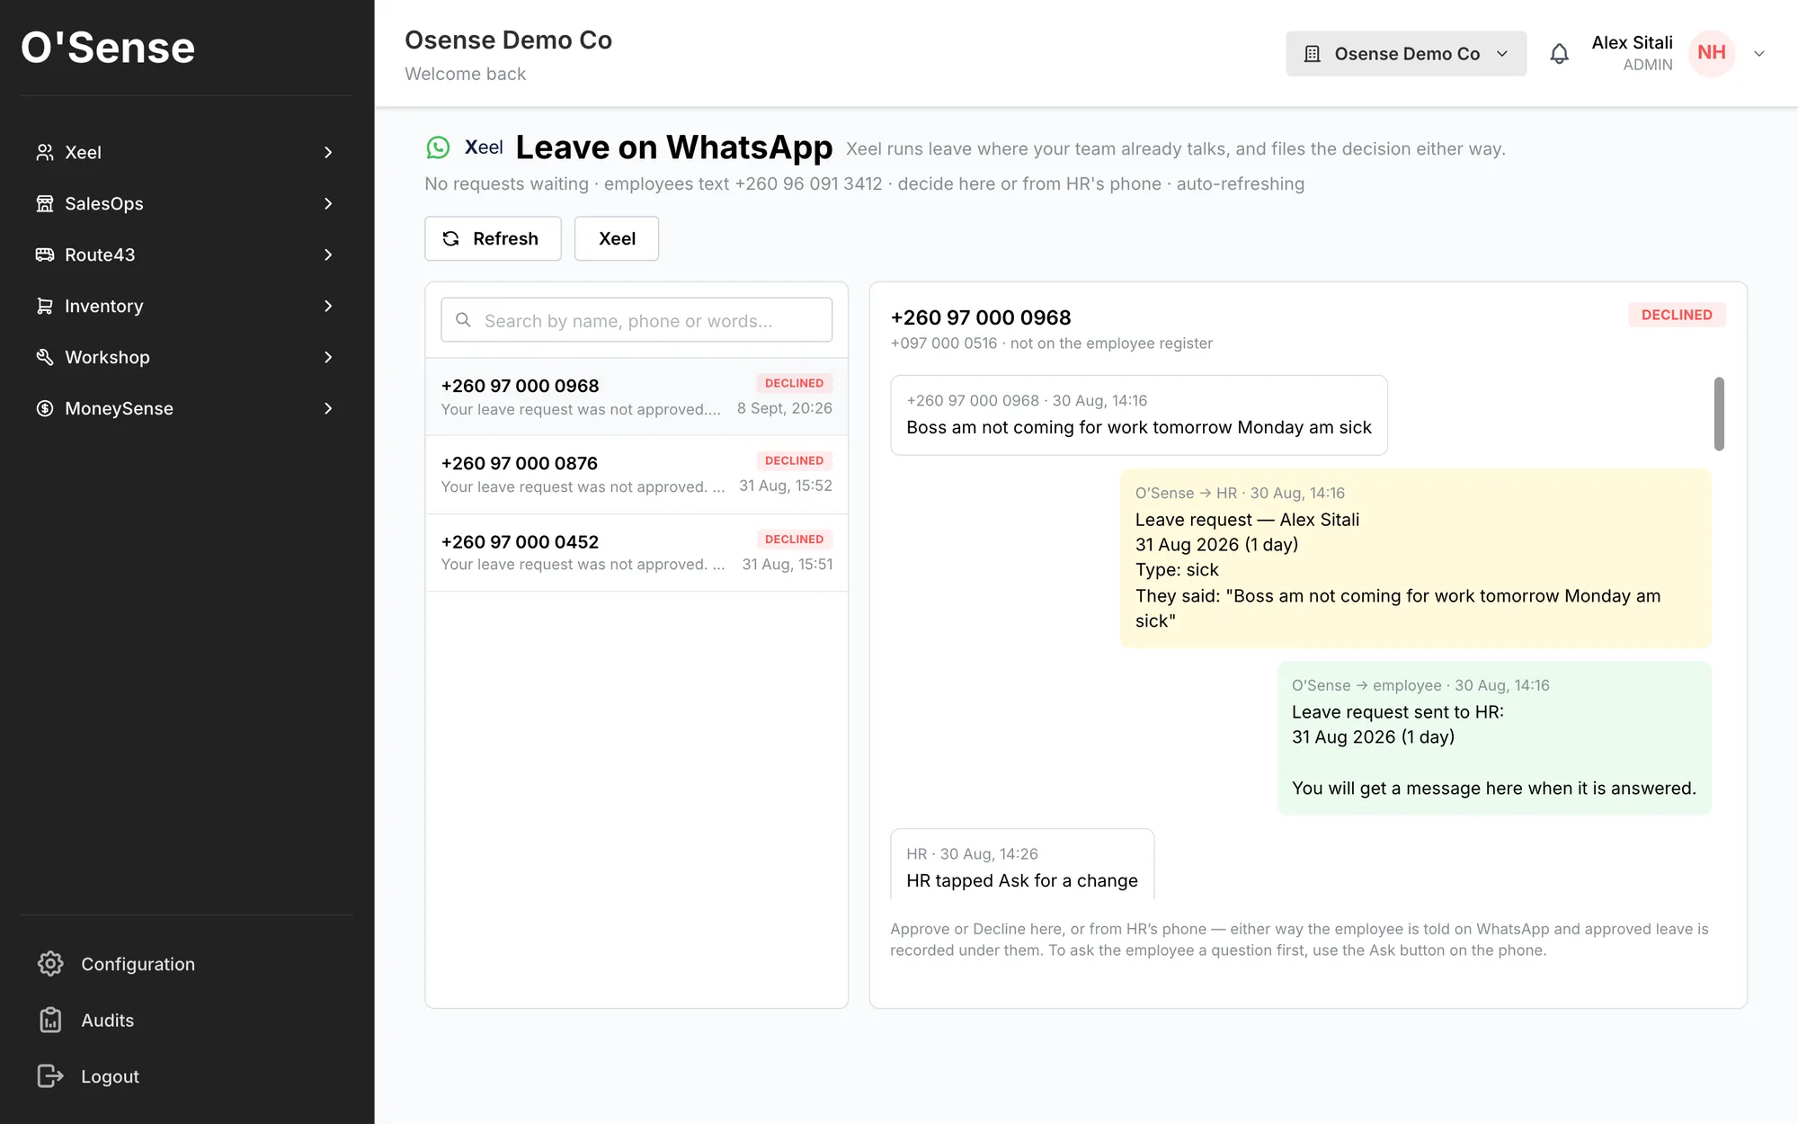Focus the search by name or phone field
The width and height of the screenshot is (1798, 1124).
(x=636, y=320)
